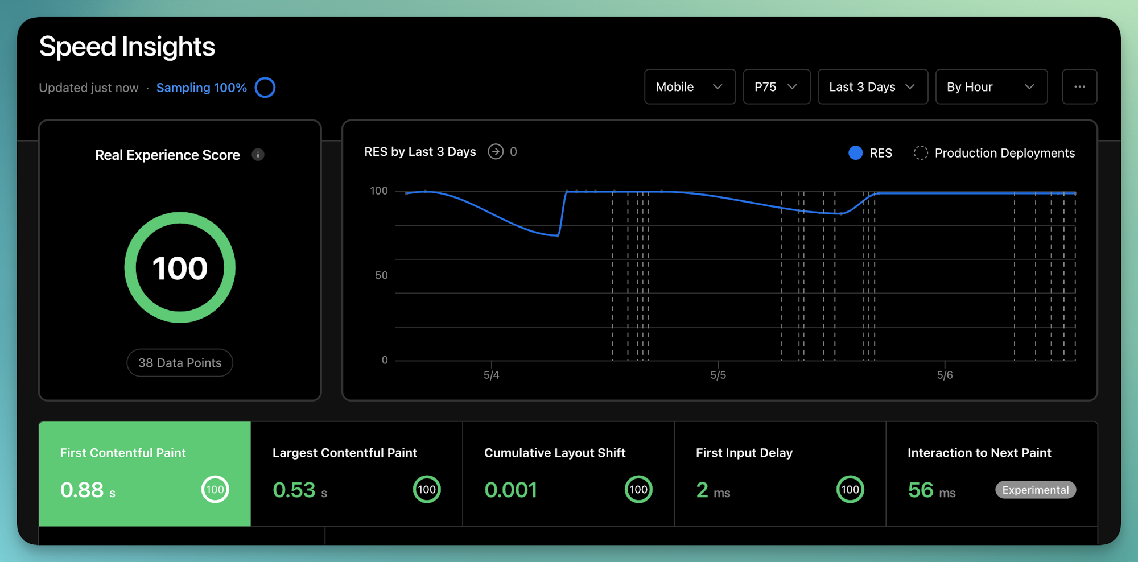This screenshot has width=1138, height=562.
Task: Click the 5/5 date label on chart axis
Action: tap(718, 375)
